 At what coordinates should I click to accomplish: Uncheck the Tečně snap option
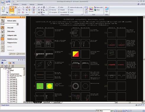coord(69,12)
